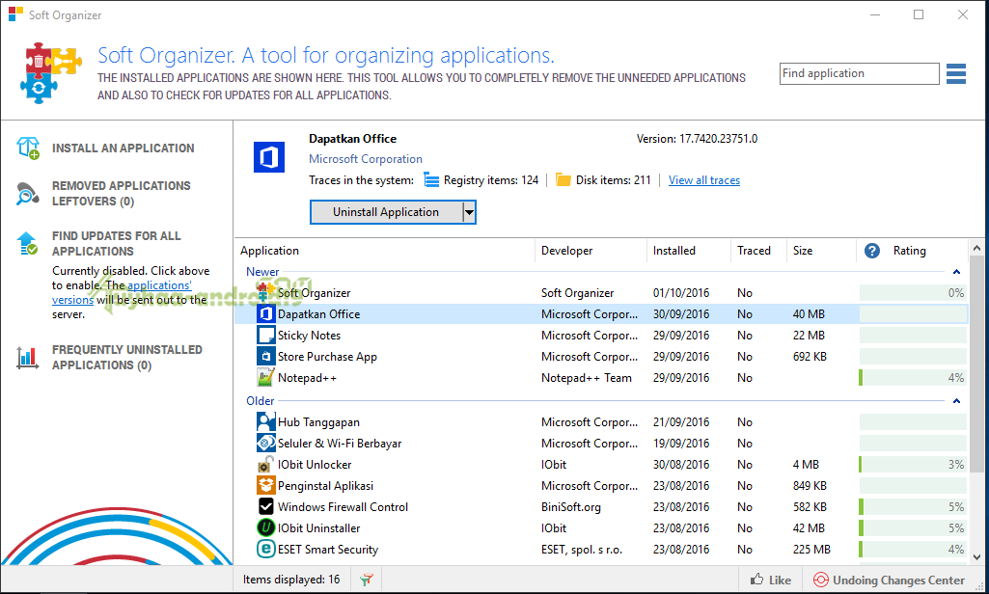Click the Items displayed: 16 status text

click(291, 580)
